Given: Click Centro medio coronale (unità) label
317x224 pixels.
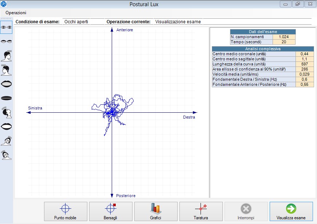Looking at the screenshot, I should pos(254,54).
